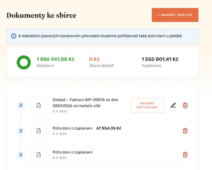The width and height of the screenshot is (212, 170).
Task: Open the file icon for Faktura INP-00014
Action: (x=39, y=106)
